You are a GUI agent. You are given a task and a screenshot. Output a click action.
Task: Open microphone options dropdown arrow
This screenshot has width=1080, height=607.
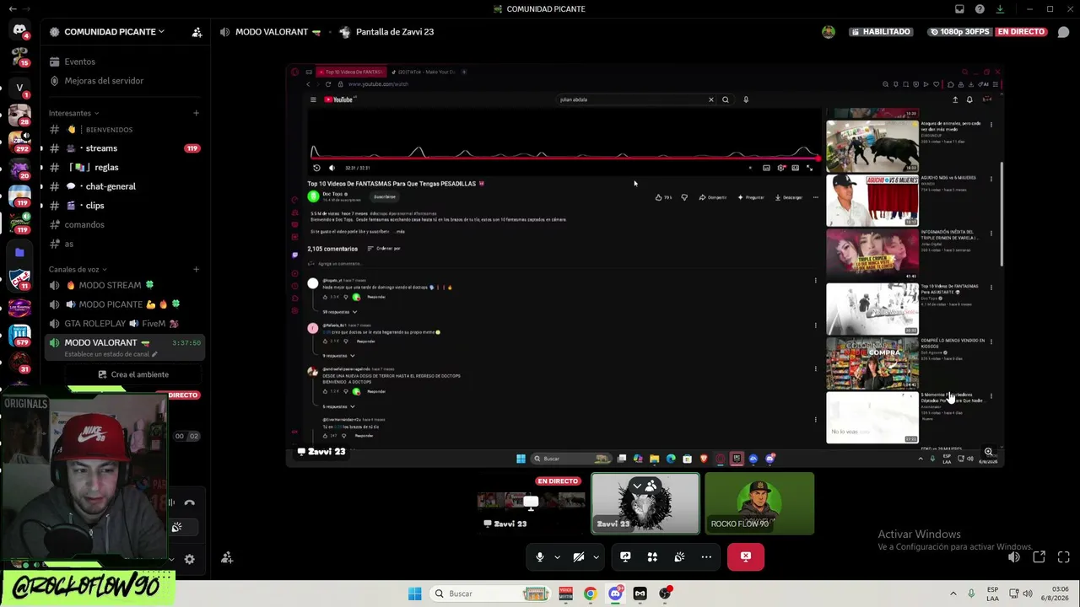[557, 556]
